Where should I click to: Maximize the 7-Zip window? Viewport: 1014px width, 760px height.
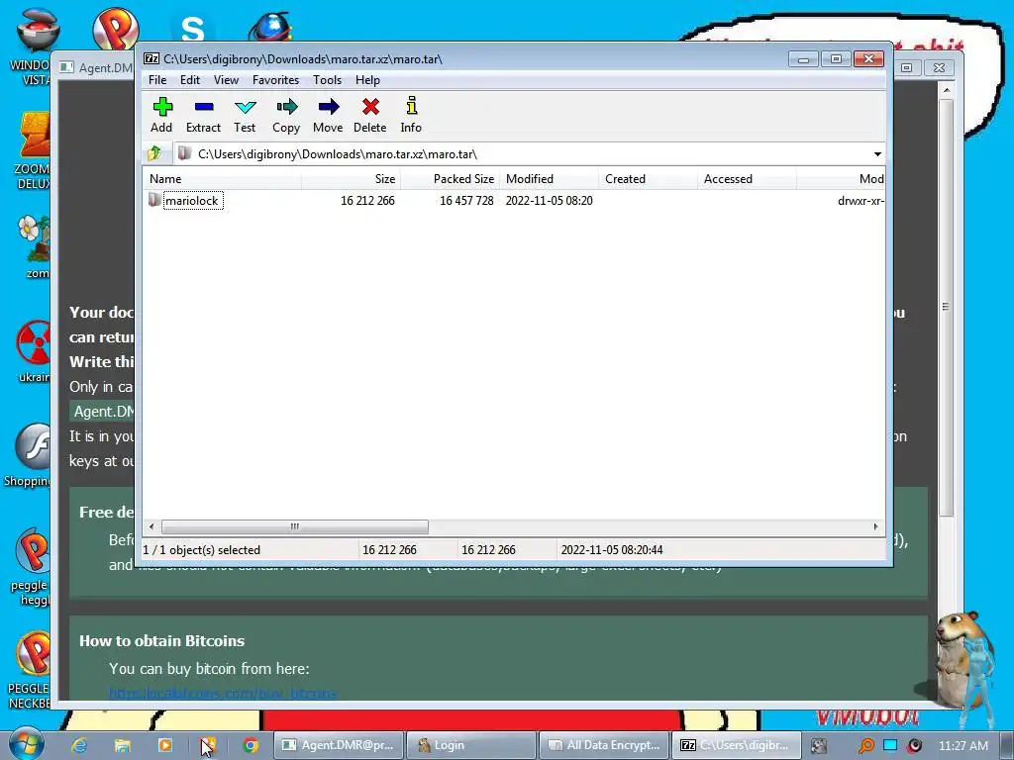[x=836, y=59]
